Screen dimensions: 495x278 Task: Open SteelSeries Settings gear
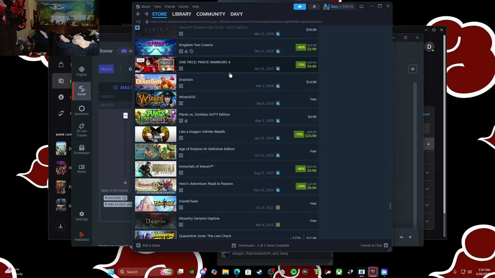(82, 216)
